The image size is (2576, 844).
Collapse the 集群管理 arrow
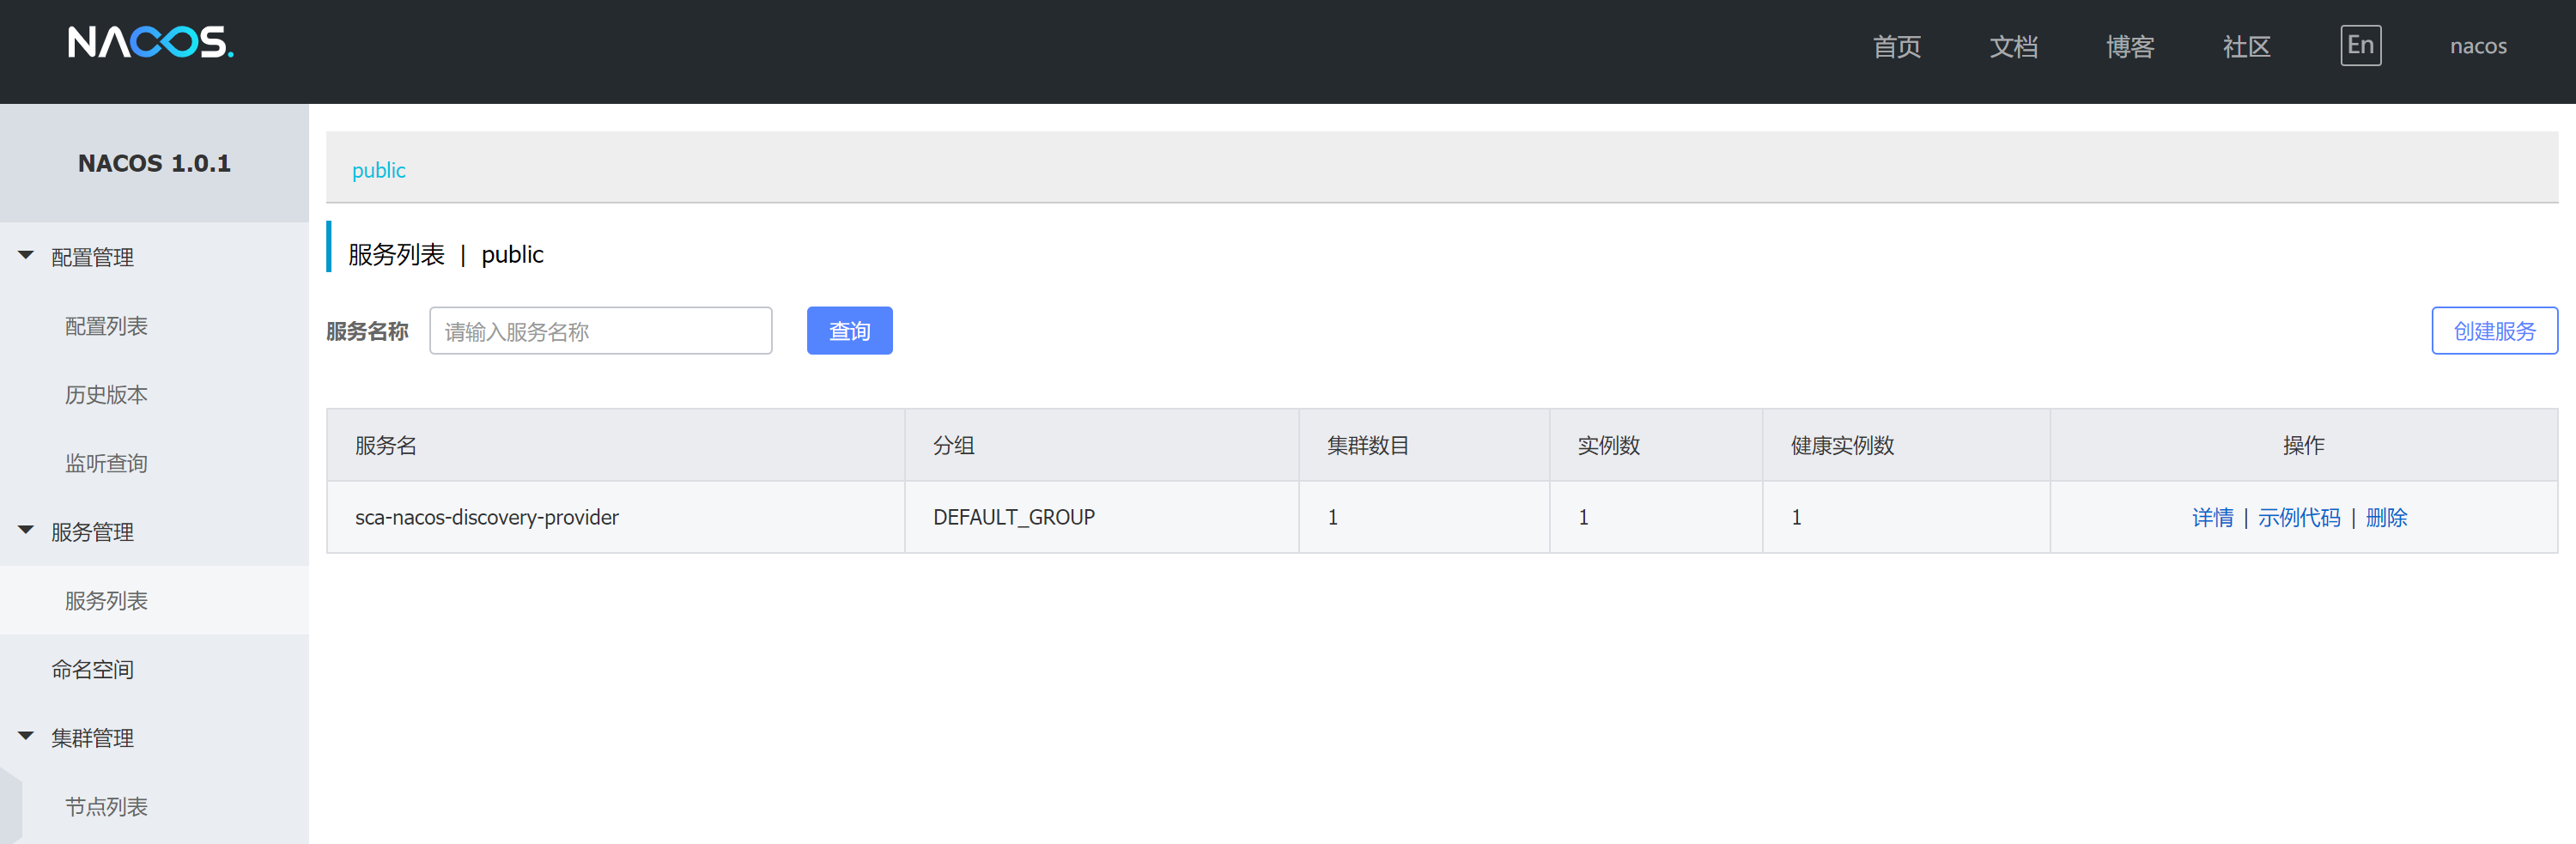(x=26, y=736)
